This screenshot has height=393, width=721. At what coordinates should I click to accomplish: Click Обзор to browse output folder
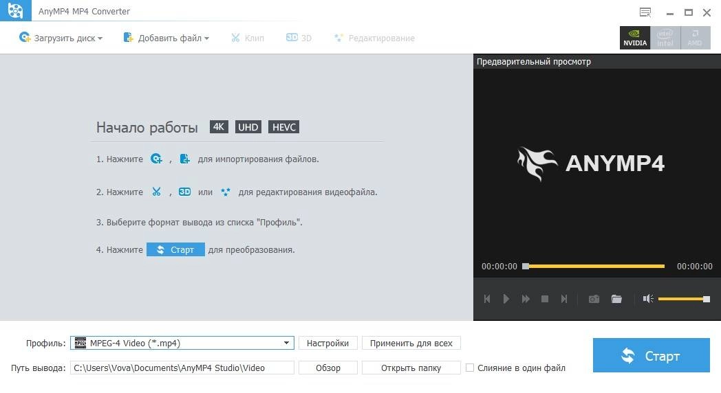[x=327, y=368]
